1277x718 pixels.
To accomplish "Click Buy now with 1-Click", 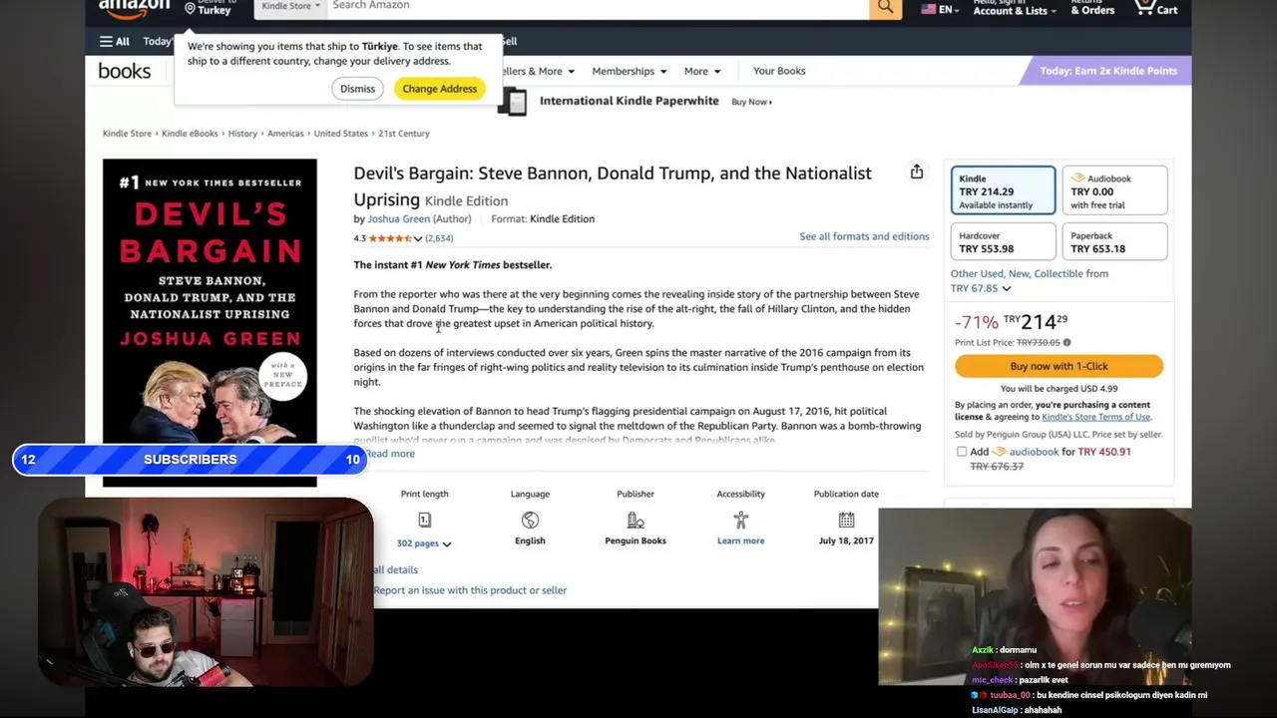I will coord(1059,366).
